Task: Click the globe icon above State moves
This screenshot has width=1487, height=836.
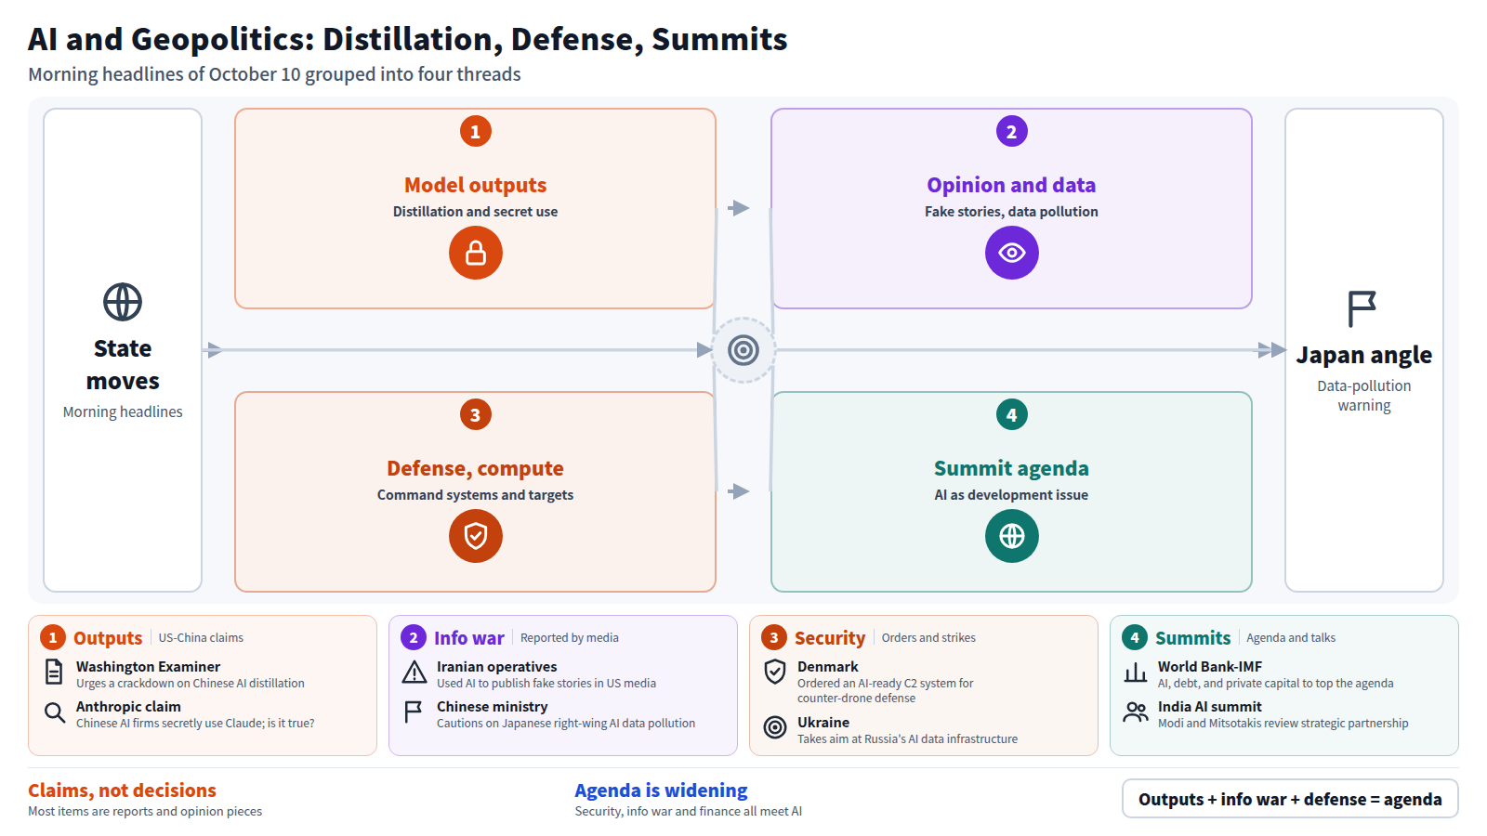Action: [x=123, y=302]
